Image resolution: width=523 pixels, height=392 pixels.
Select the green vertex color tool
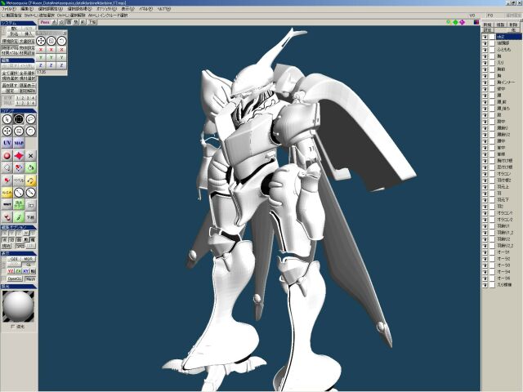click(x=19, y=204)
